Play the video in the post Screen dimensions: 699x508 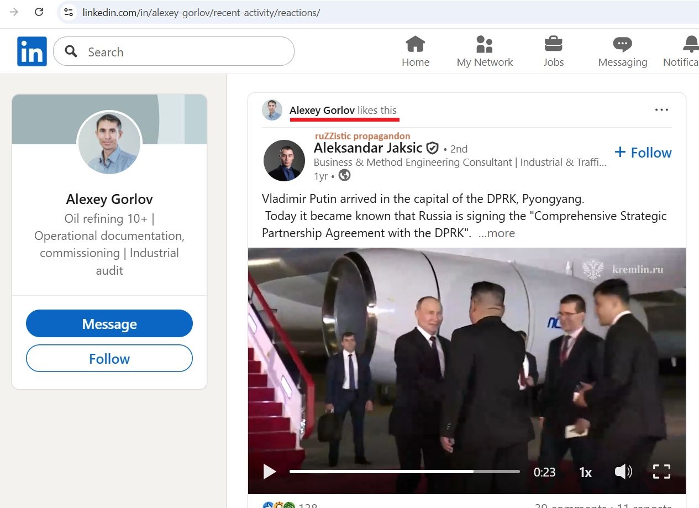pyautogui.click(x=270, y=472)
